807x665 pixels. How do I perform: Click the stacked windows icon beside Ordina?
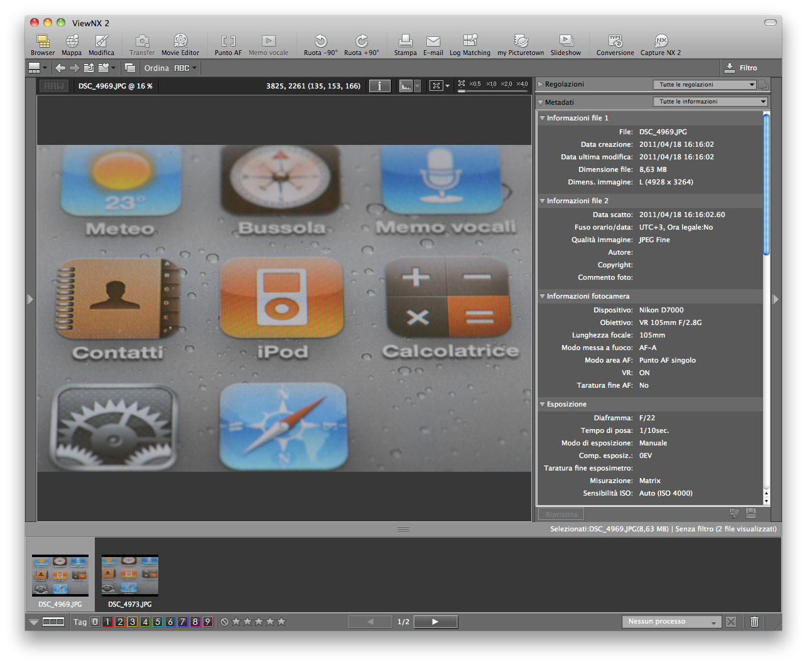click(x=130, y=68)
